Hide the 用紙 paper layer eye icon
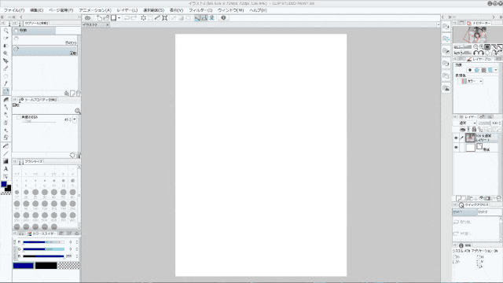 [x=456, y=148]
